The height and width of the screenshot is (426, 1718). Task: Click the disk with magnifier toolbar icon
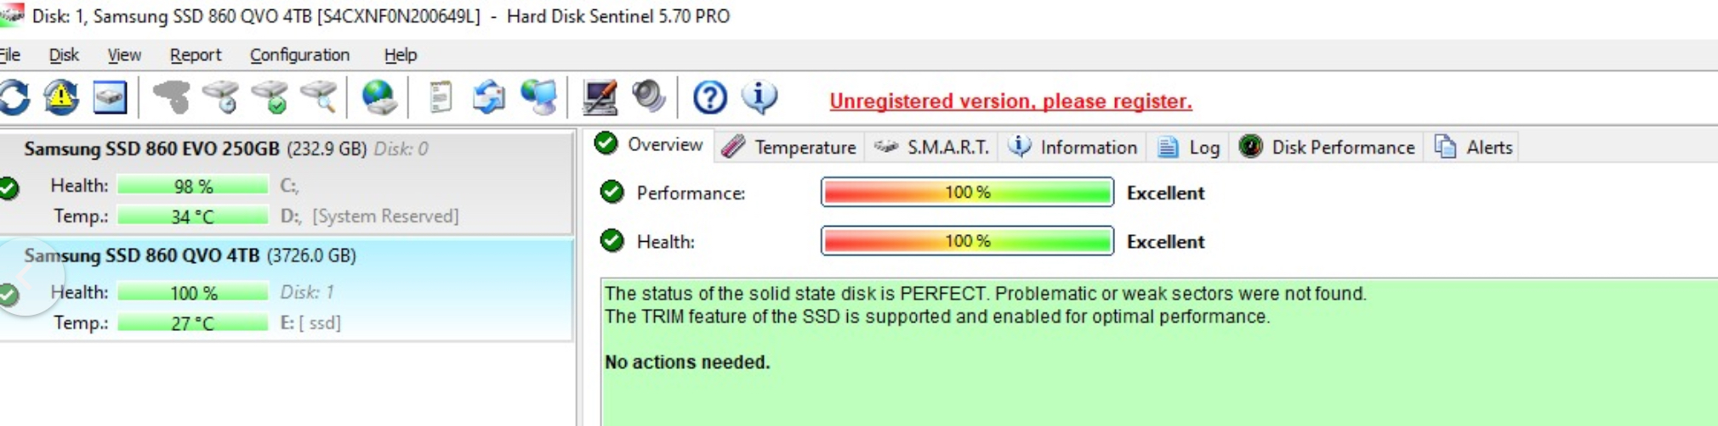pyautogui.click(x=320, y=98)
